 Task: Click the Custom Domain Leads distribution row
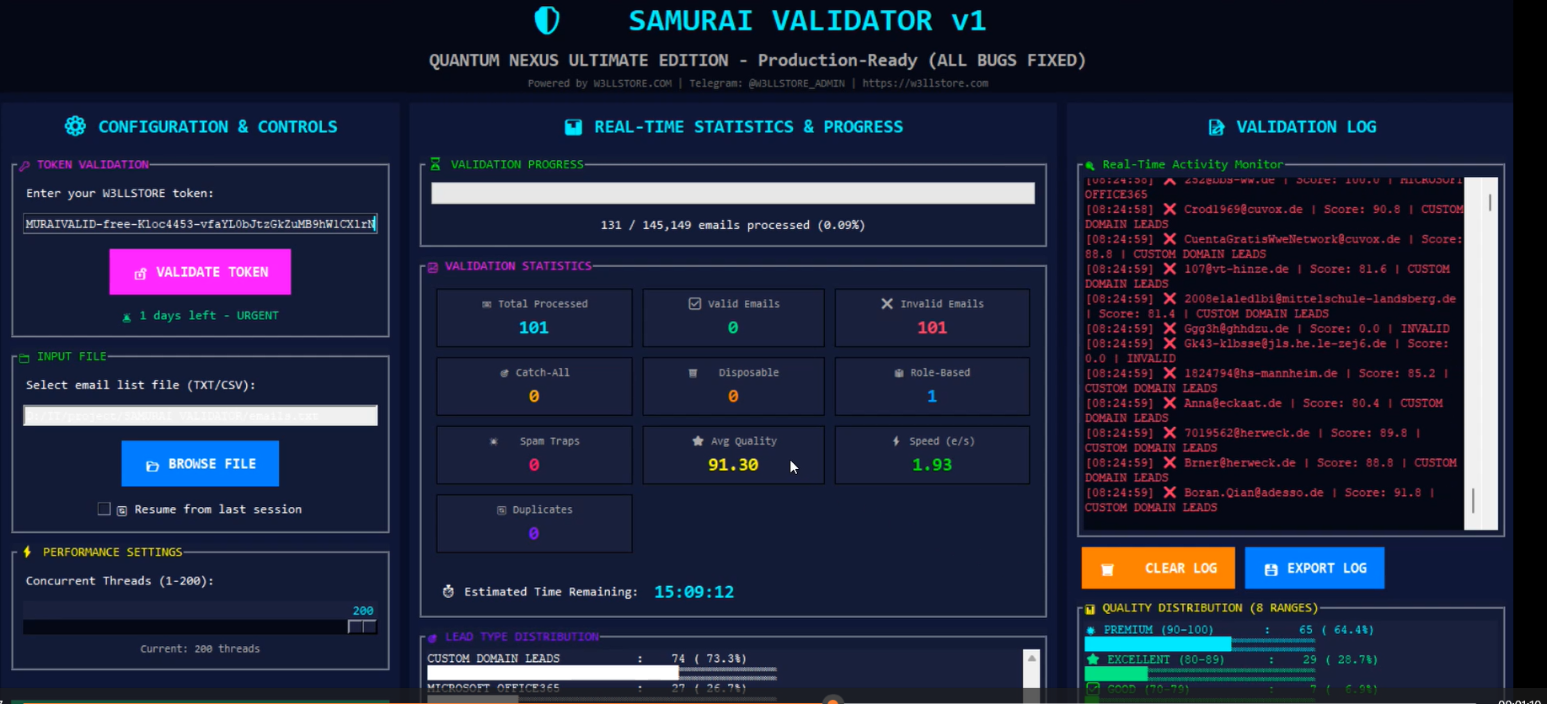(602, 665)
